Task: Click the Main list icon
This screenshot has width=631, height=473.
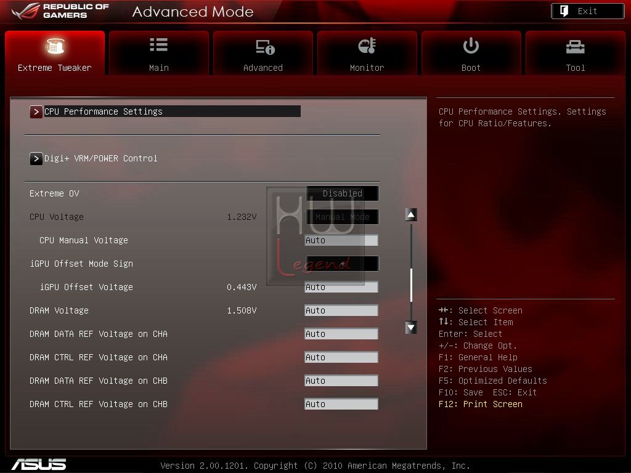Action: (159, 44)
